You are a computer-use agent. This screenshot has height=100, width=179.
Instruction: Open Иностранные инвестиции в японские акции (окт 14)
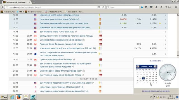64,91
